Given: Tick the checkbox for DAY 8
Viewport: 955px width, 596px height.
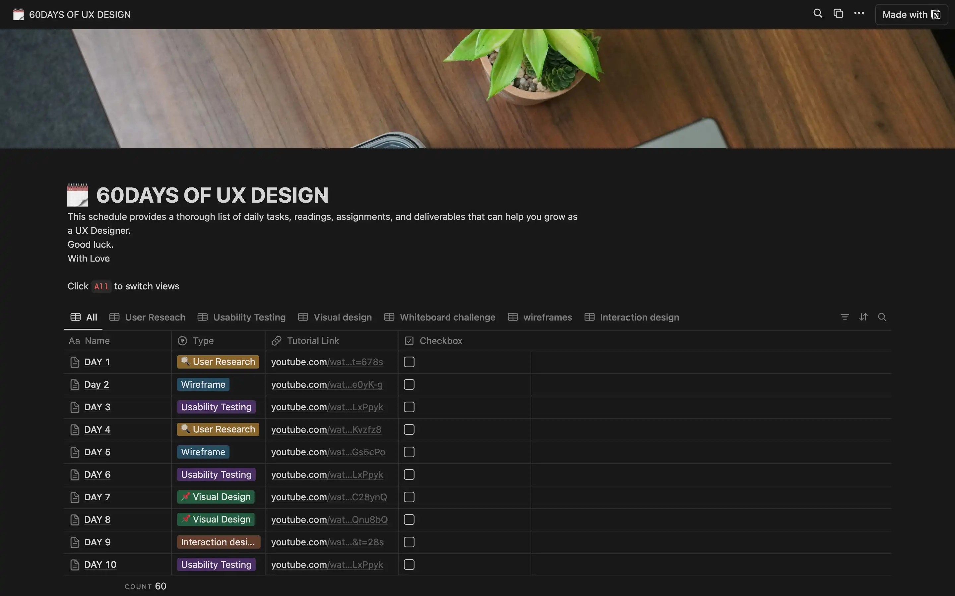Looking at the screenshot, I should [409, 519].
